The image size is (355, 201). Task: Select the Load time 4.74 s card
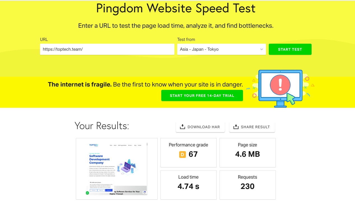click(x=188, y=185)
